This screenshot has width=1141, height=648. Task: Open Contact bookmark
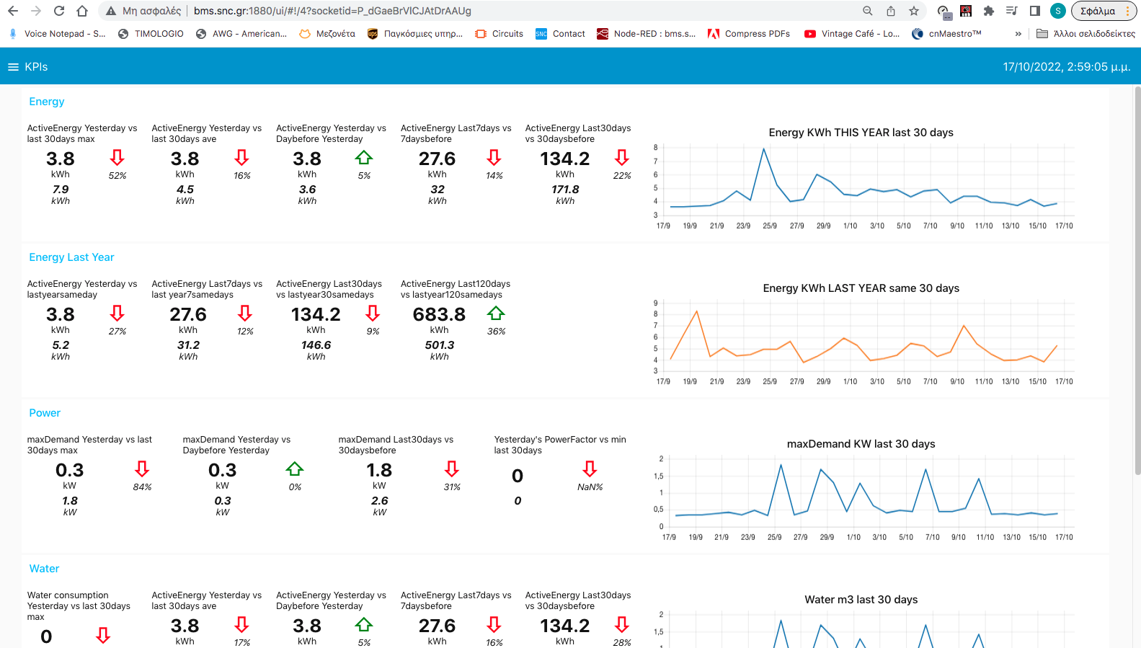point(561,34)
